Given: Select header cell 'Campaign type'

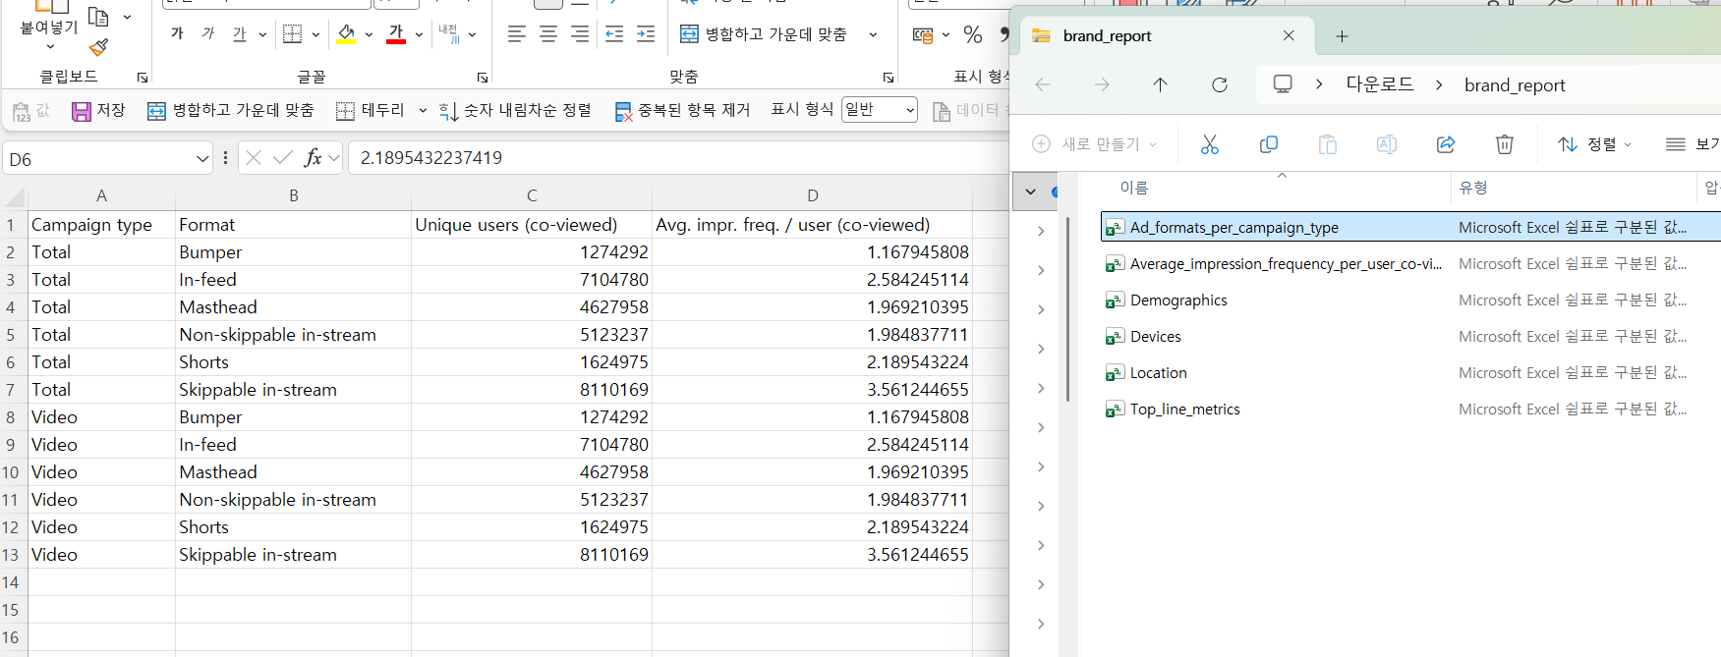Looking at the screenshot, I should (101, 225).
